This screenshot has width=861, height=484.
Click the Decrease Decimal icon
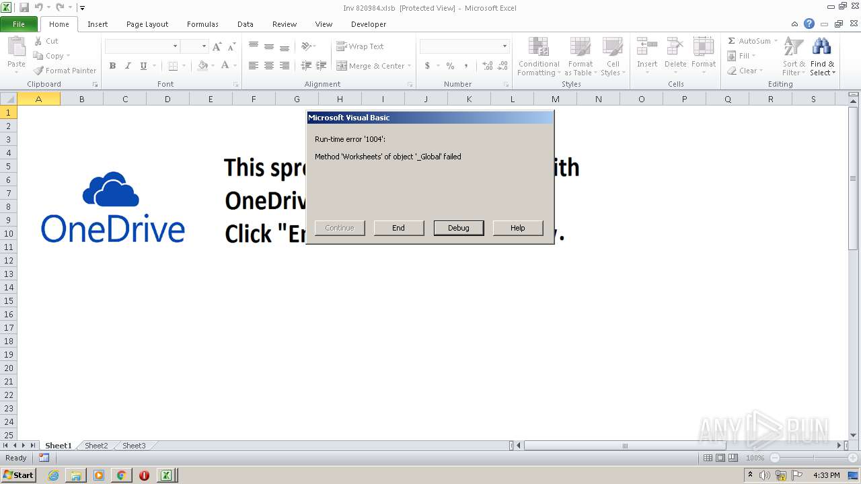pyautogui.click(x=503, y=66)
